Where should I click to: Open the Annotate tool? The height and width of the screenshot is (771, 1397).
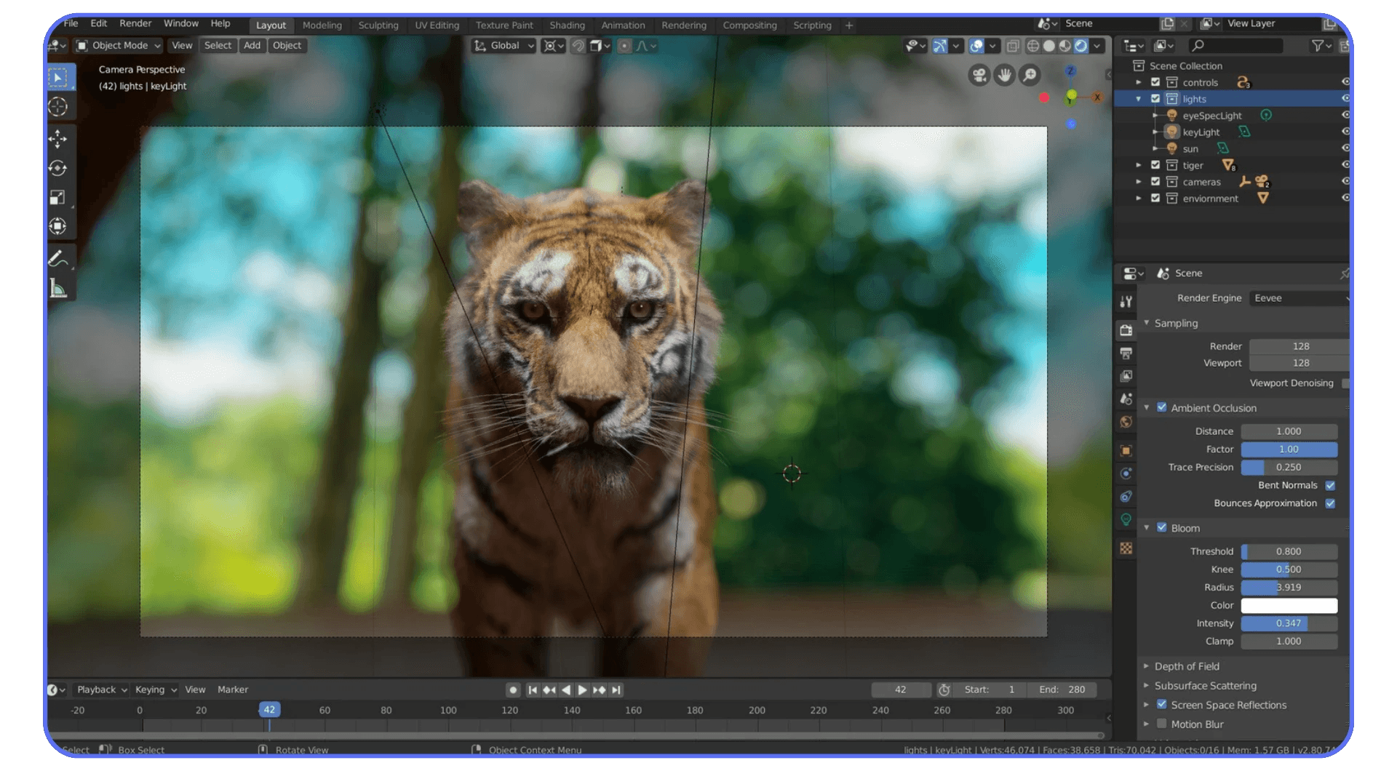coord(58,258)
